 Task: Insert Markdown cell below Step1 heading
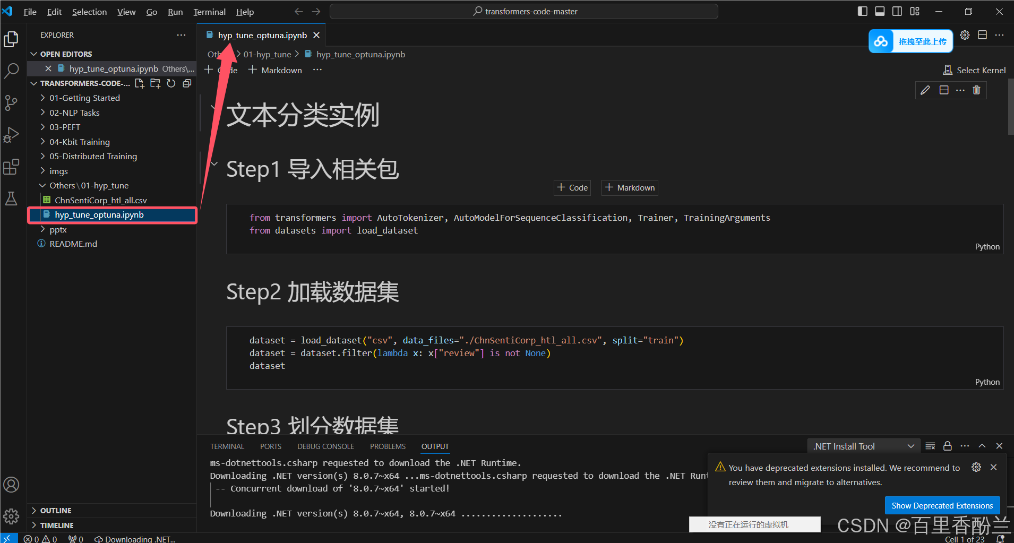click(630, 187)
